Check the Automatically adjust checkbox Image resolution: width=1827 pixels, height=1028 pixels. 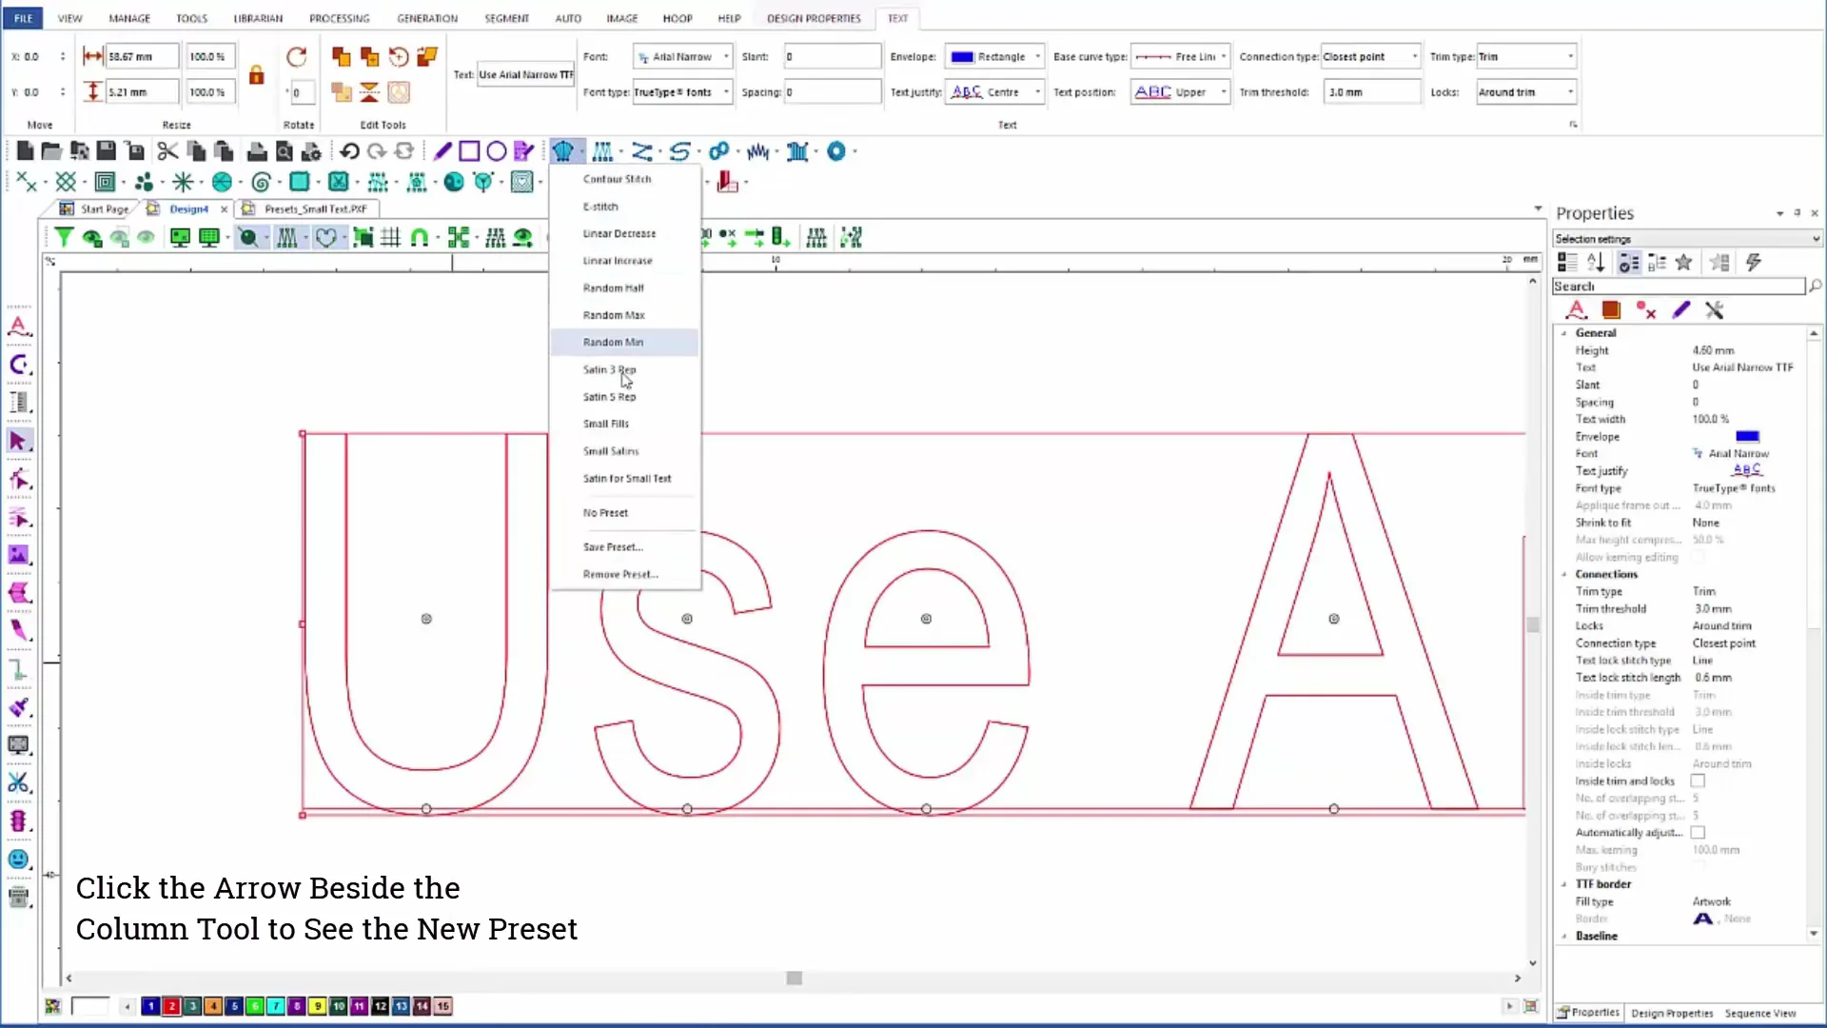click(x=1697, y=832)
